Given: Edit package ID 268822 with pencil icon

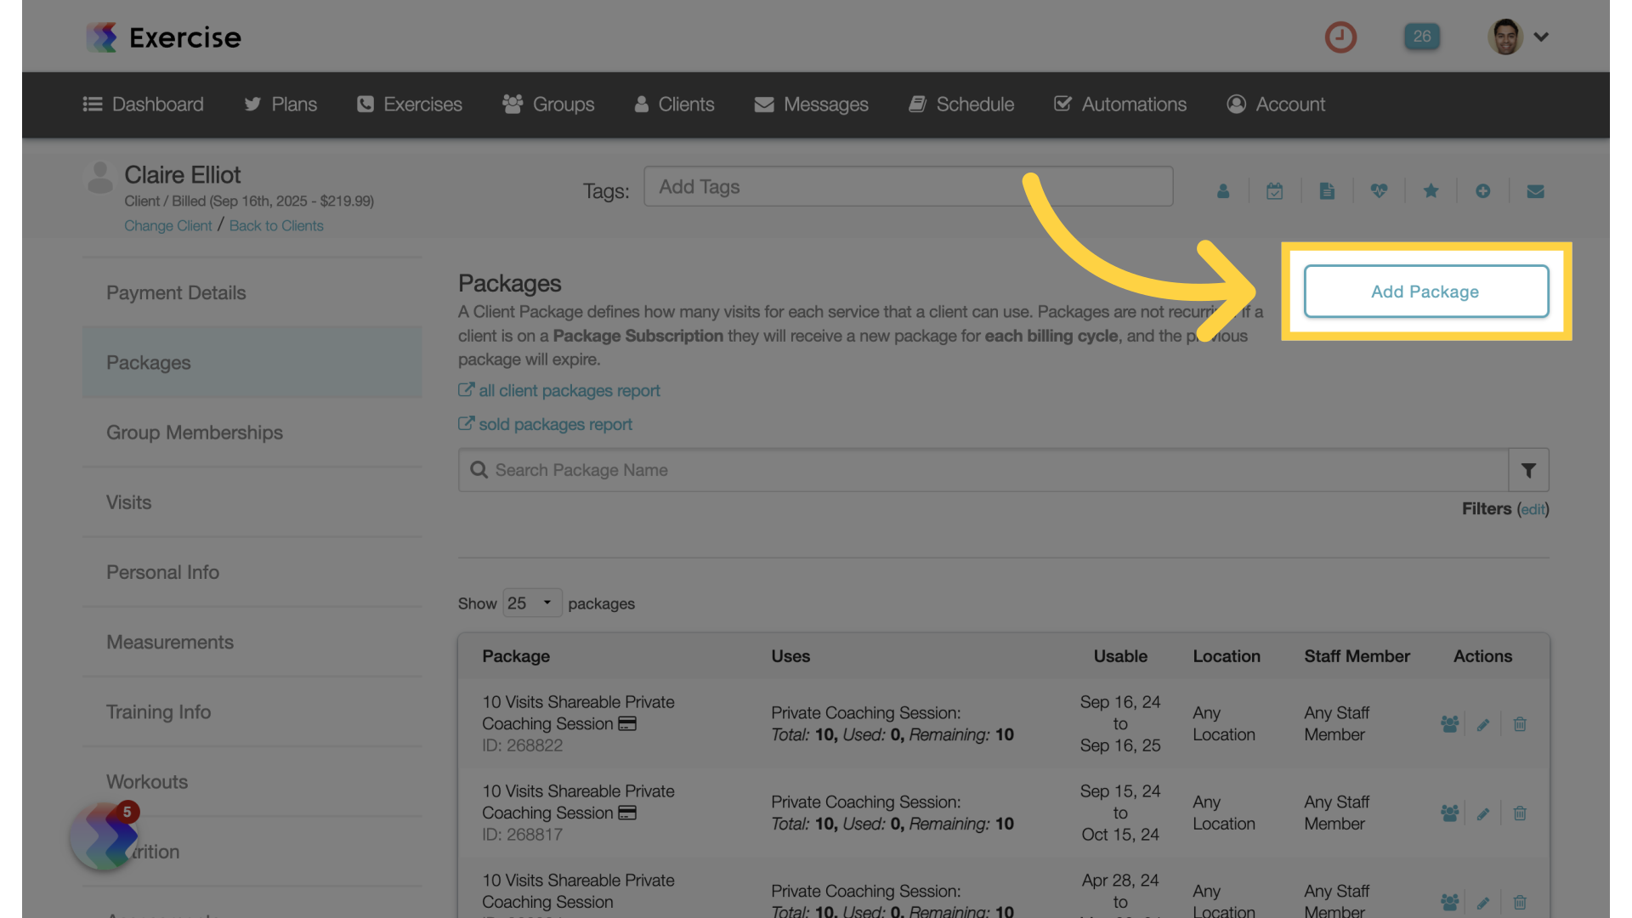Looking at the screenshot, I should 1483,724.
